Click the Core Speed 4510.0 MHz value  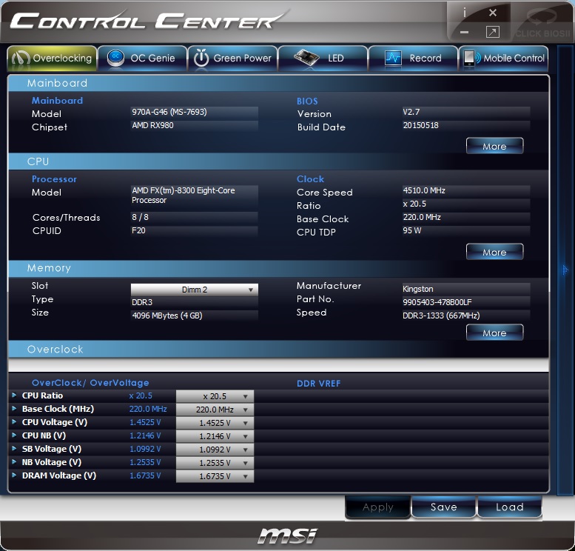465,190
